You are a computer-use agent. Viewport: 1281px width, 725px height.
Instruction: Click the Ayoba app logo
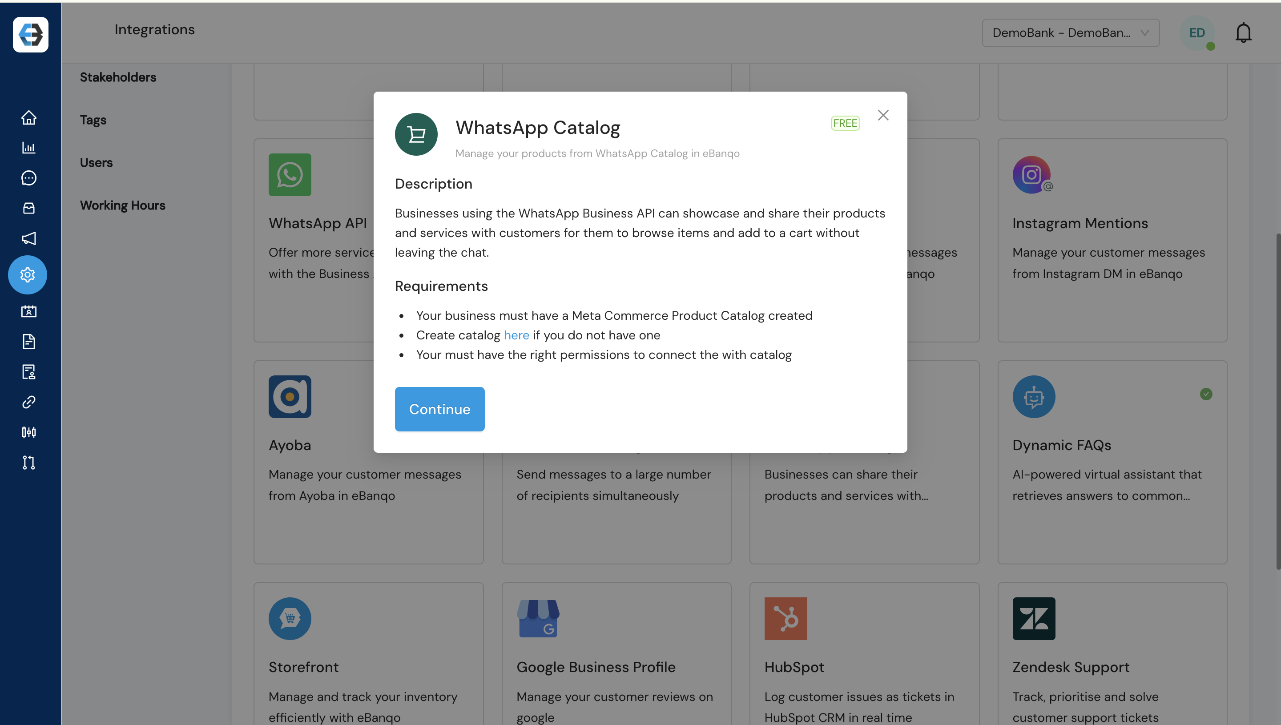(290, 397)
